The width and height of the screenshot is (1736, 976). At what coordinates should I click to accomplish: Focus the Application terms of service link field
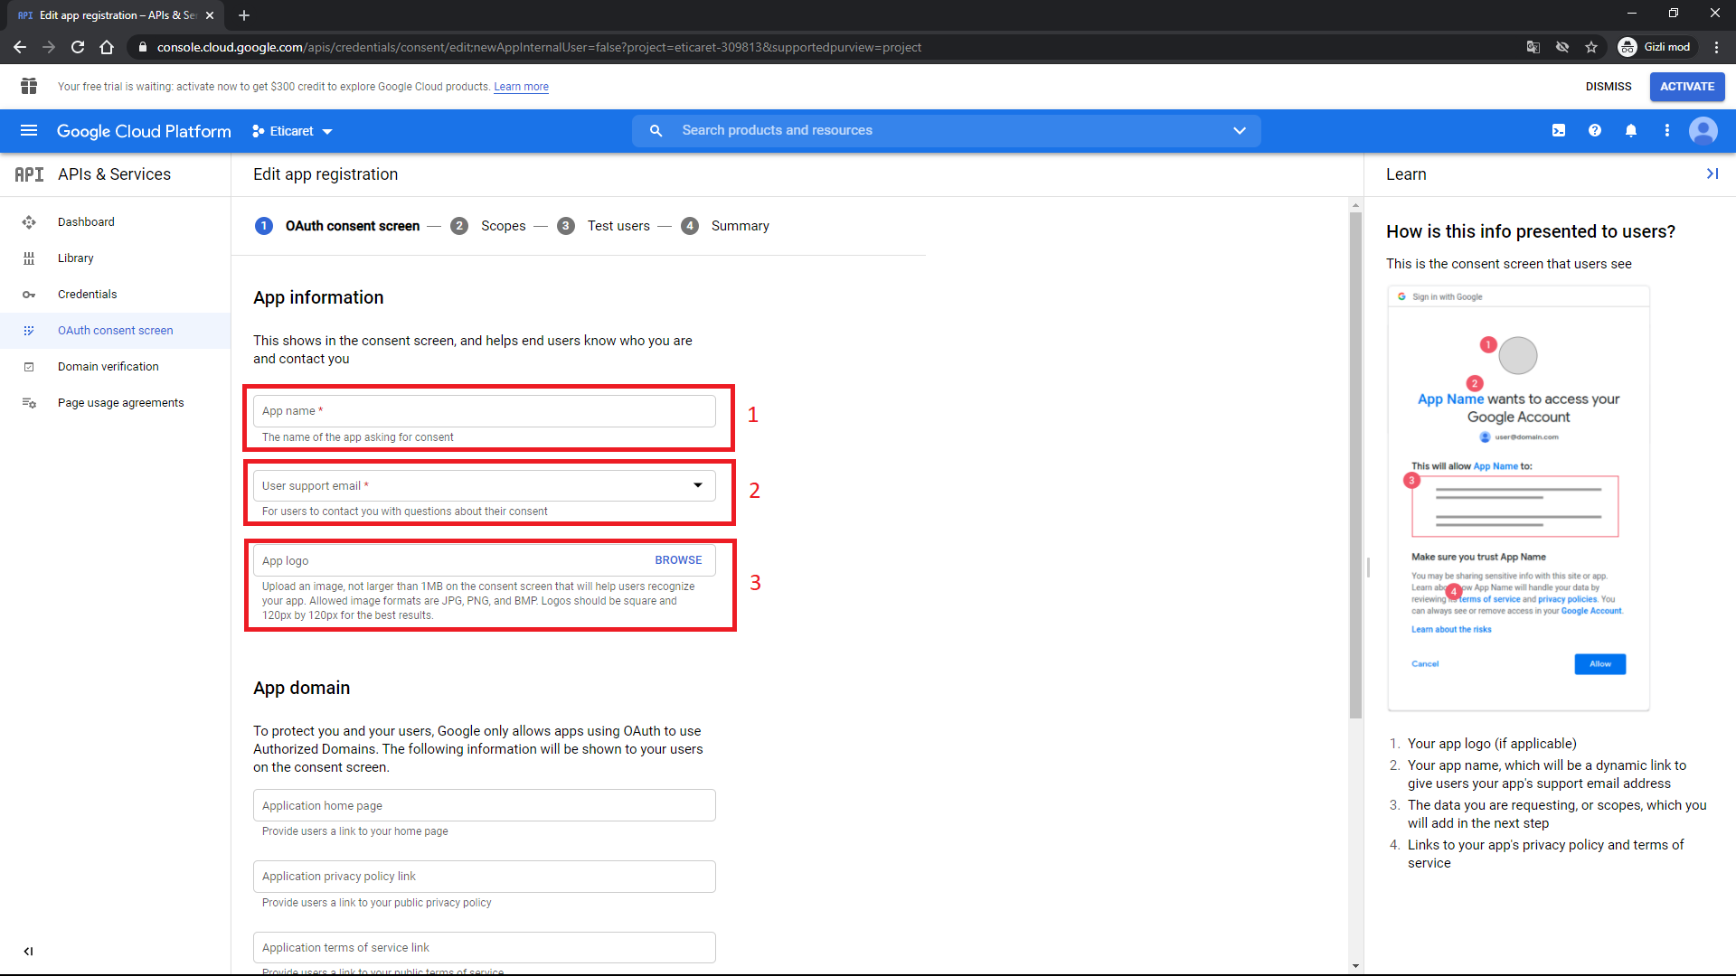(485, 948)
